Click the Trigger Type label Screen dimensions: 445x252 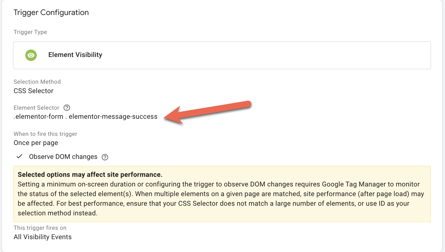pos(30,32)
